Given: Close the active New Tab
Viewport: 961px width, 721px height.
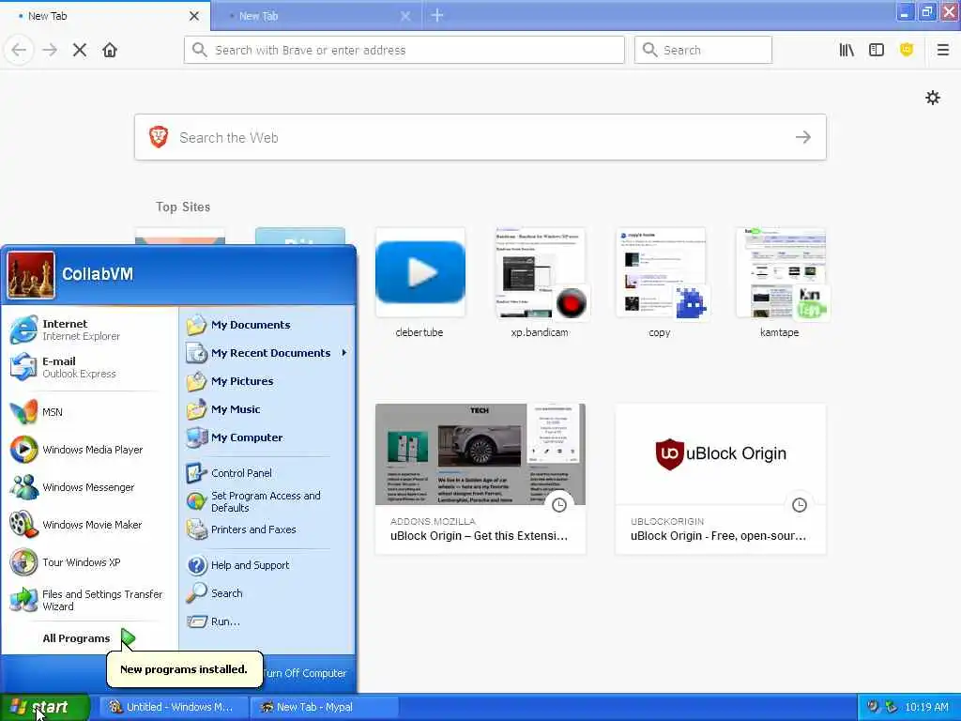Looking at the screenshot, I should point(194,16).
